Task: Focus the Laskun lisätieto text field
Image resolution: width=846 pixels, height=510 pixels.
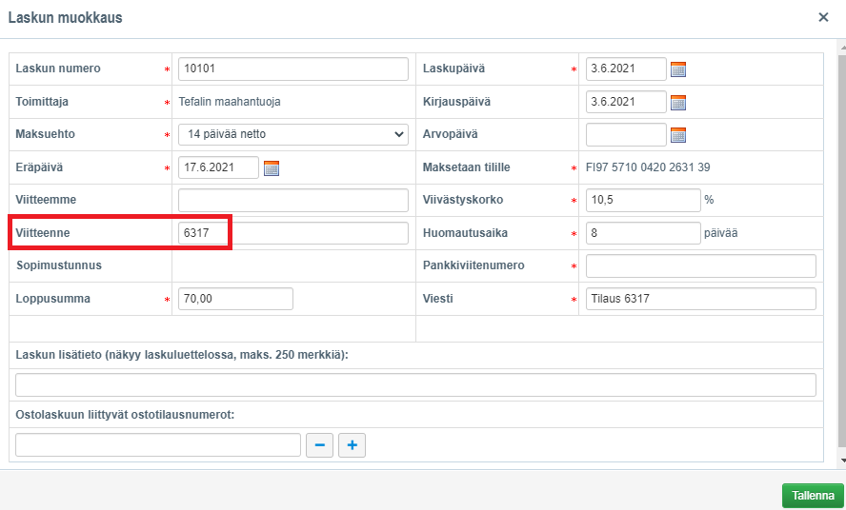Action: [x=415, y=385]
